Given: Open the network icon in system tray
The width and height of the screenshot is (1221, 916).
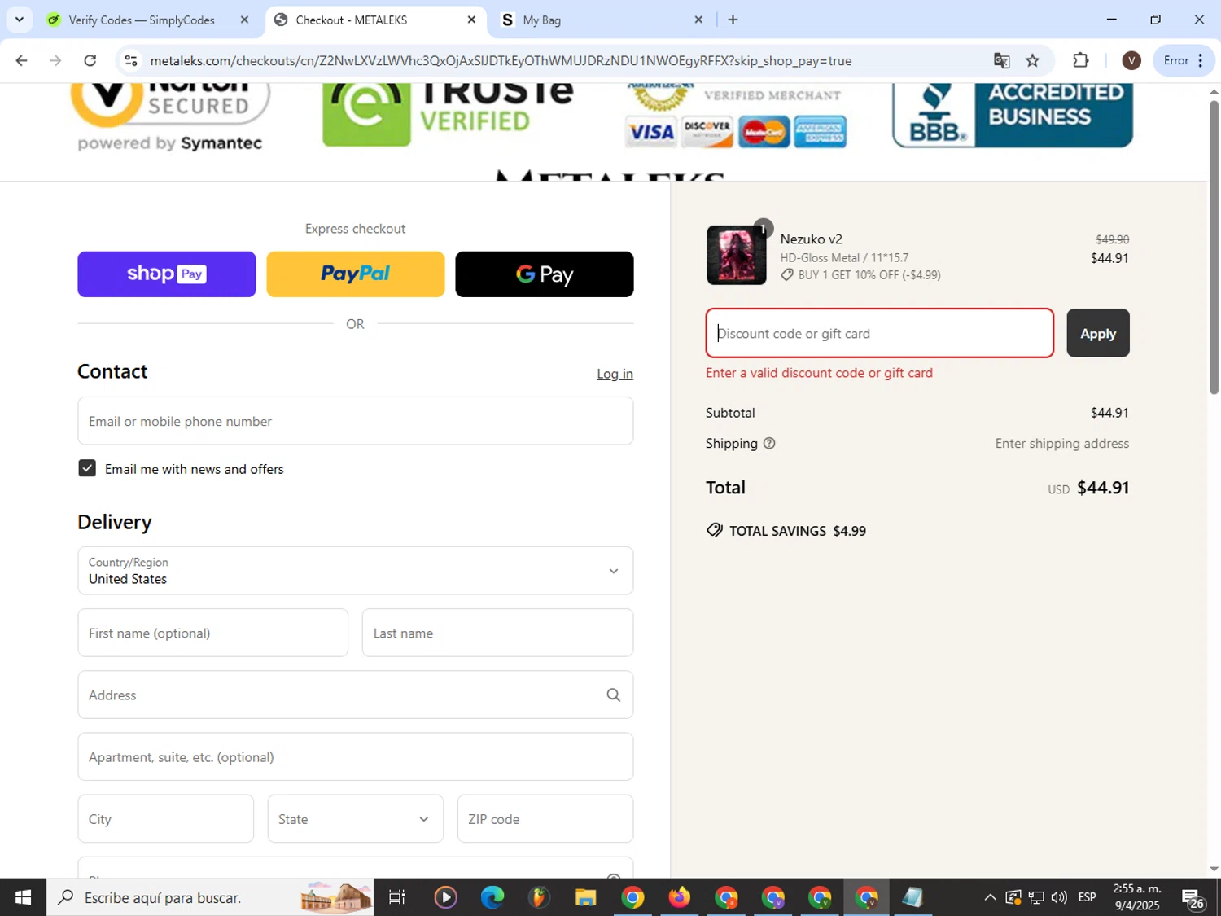Looking at the screenshot, I should (1036, 897).
